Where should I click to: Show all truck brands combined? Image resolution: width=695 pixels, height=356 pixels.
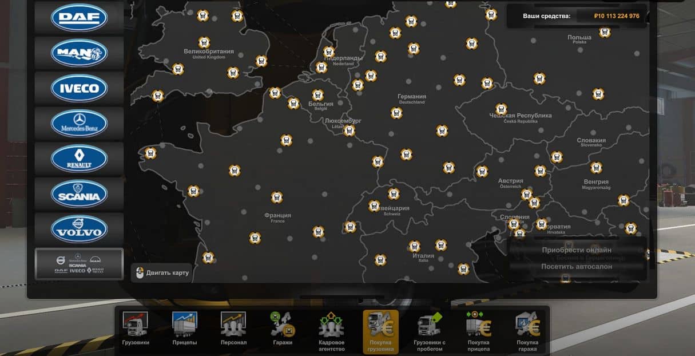(79, 264)
